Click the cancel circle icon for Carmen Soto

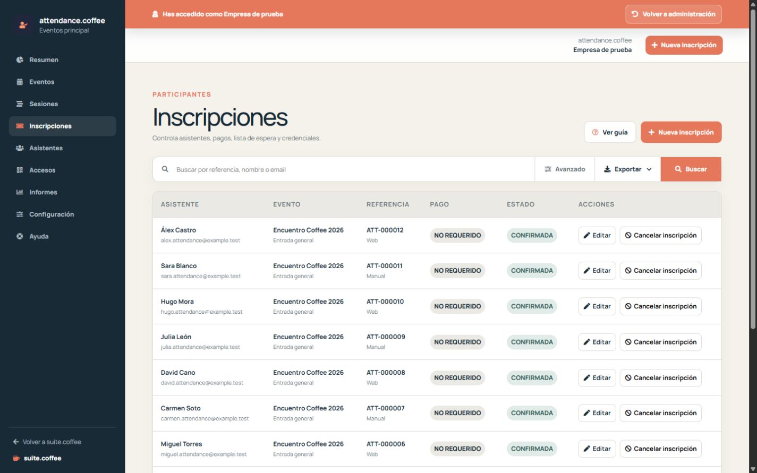(x=628, y=413)
